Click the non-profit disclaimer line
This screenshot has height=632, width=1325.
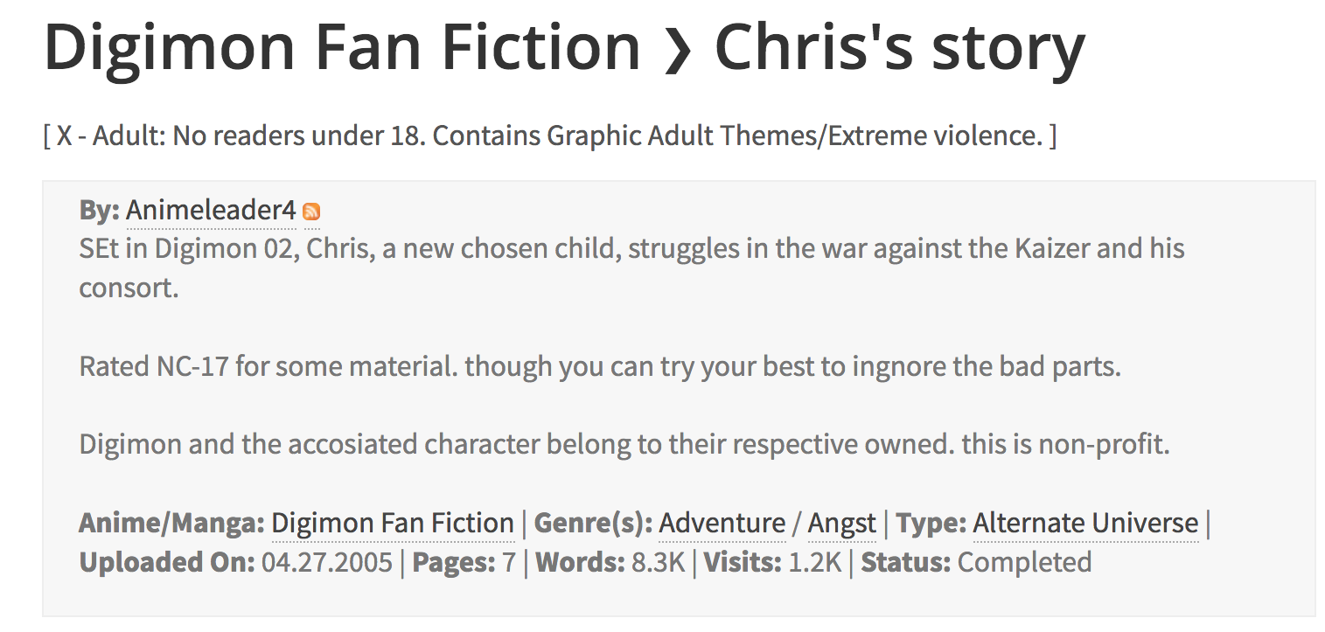tap(624, 444)
